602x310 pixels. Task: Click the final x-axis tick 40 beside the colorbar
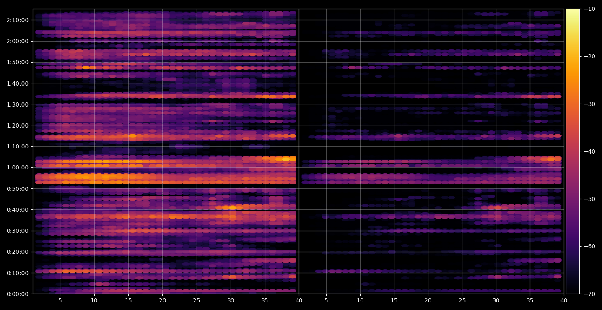pyautogui.click(x=564, y=300)
